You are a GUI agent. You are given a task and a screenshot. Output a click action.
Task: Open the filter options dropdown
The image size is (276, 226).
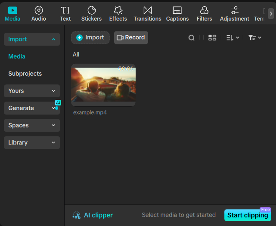tap(255, 38)
